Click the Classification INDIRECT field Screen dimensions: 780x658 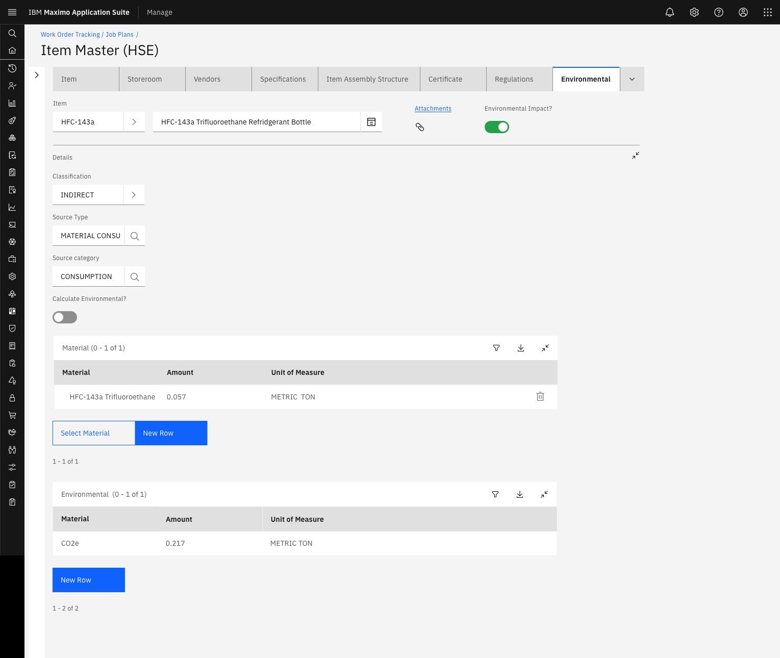[88, 195]
